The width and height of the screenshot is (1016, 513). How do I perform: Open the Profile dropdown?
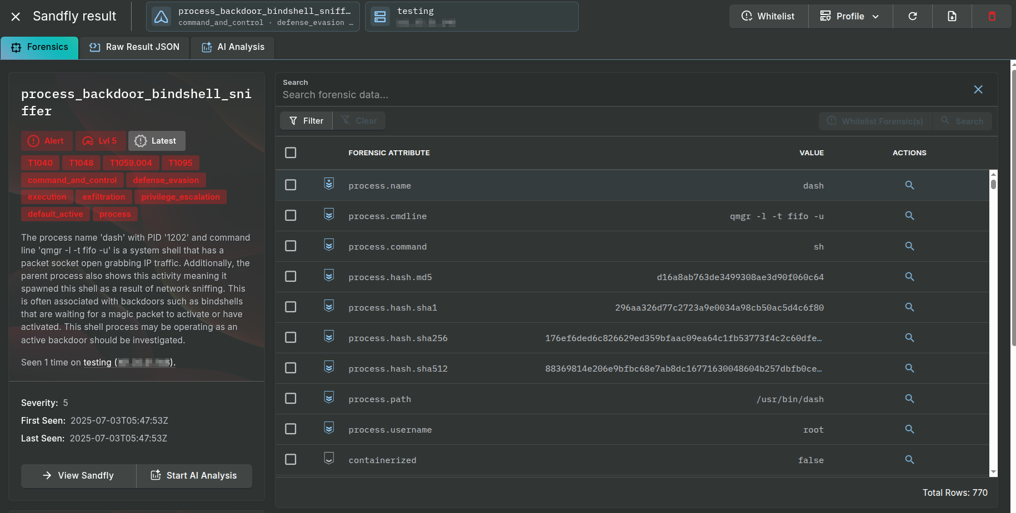(x=850, y=16)
